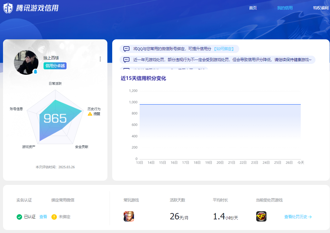The image size is (330, 233).
Task: Click the 近15天信用积分变化 chart title
Action: click(x=143, y=78)
